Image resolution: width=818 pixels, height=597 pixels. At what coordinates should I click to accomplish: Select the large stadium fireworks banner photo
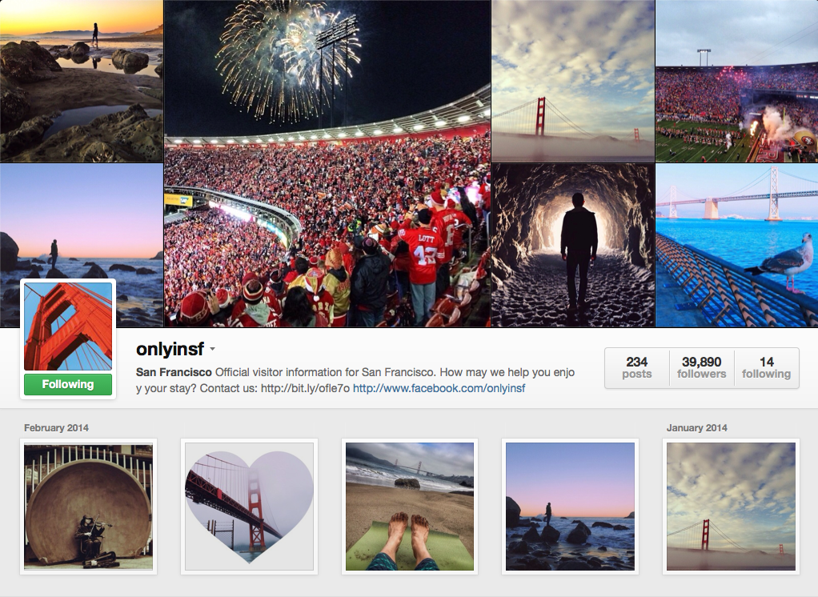[x=327, y=163]
